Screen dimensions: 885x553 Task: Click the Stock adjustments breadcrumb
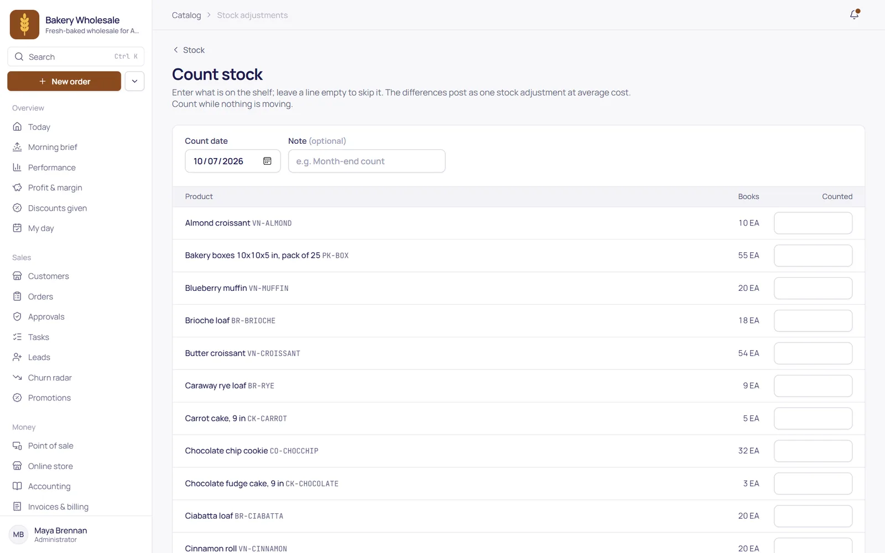click(252, 15)
